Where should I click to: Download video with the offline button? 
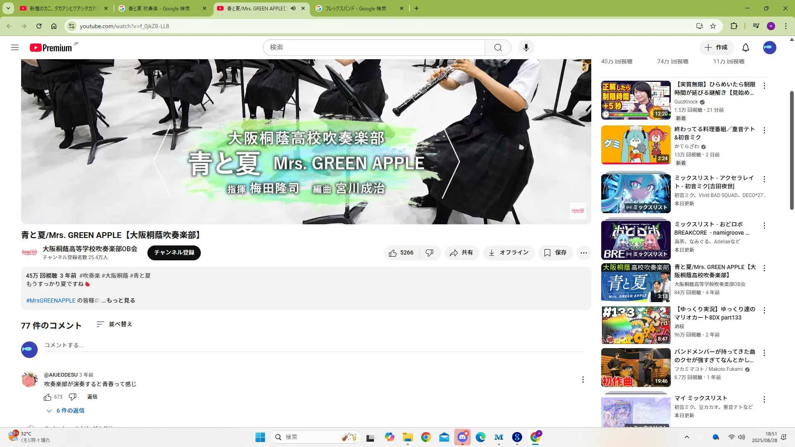point(508,252)
